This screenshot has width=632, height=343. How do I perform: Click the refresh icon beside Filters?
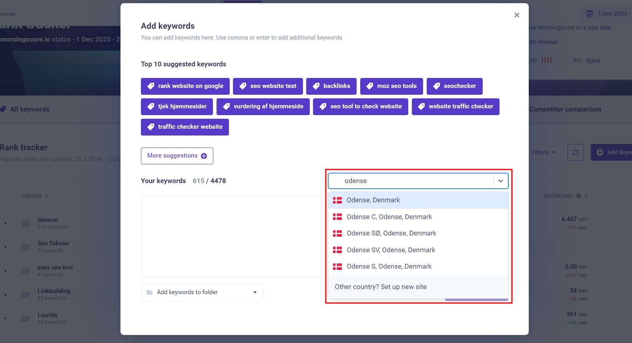tap(575, 152)
